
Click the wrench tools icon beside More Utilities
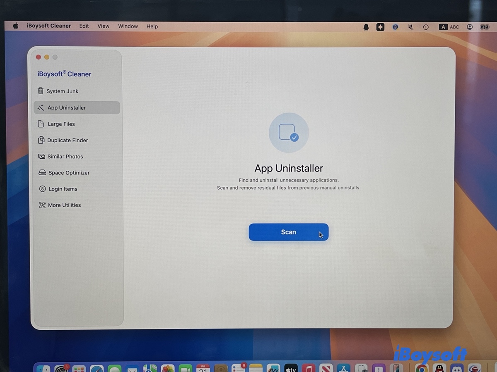(x=42, y=205)
